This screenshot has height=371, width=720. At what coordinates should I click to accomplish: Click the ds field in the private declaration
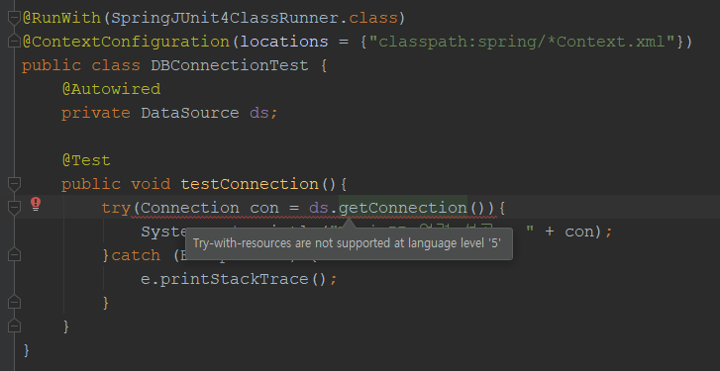pyautogui.click(x=258, y=113)
